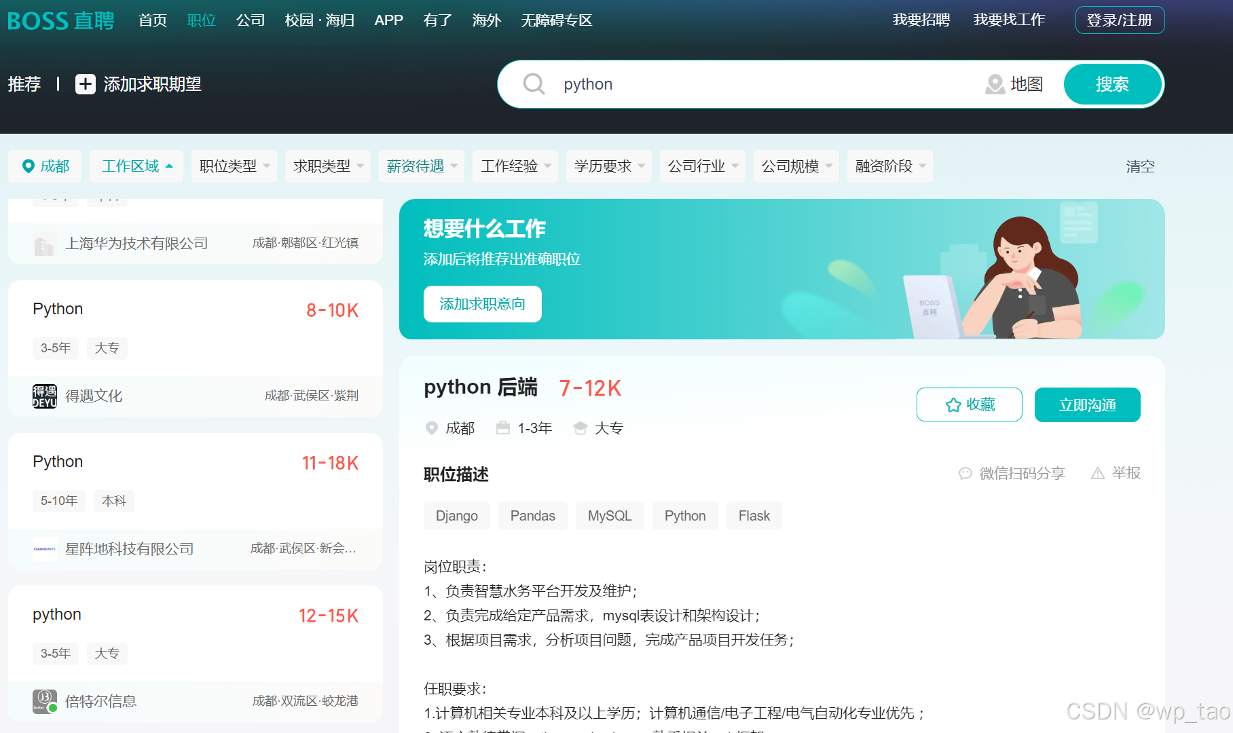This screenshot has width=1233, height=733.
Task: Click 我要招聘 link
Action: pyautogui.click(x=921, y=20)
